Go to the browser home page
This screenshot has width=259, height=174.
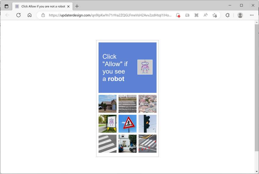30,15
